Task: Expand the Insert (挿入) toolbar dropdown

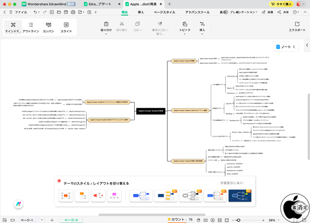Action: tap(202, 27)
